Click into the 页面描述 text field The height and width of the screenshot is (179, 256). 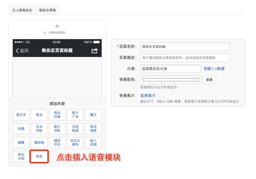(185, 58)
